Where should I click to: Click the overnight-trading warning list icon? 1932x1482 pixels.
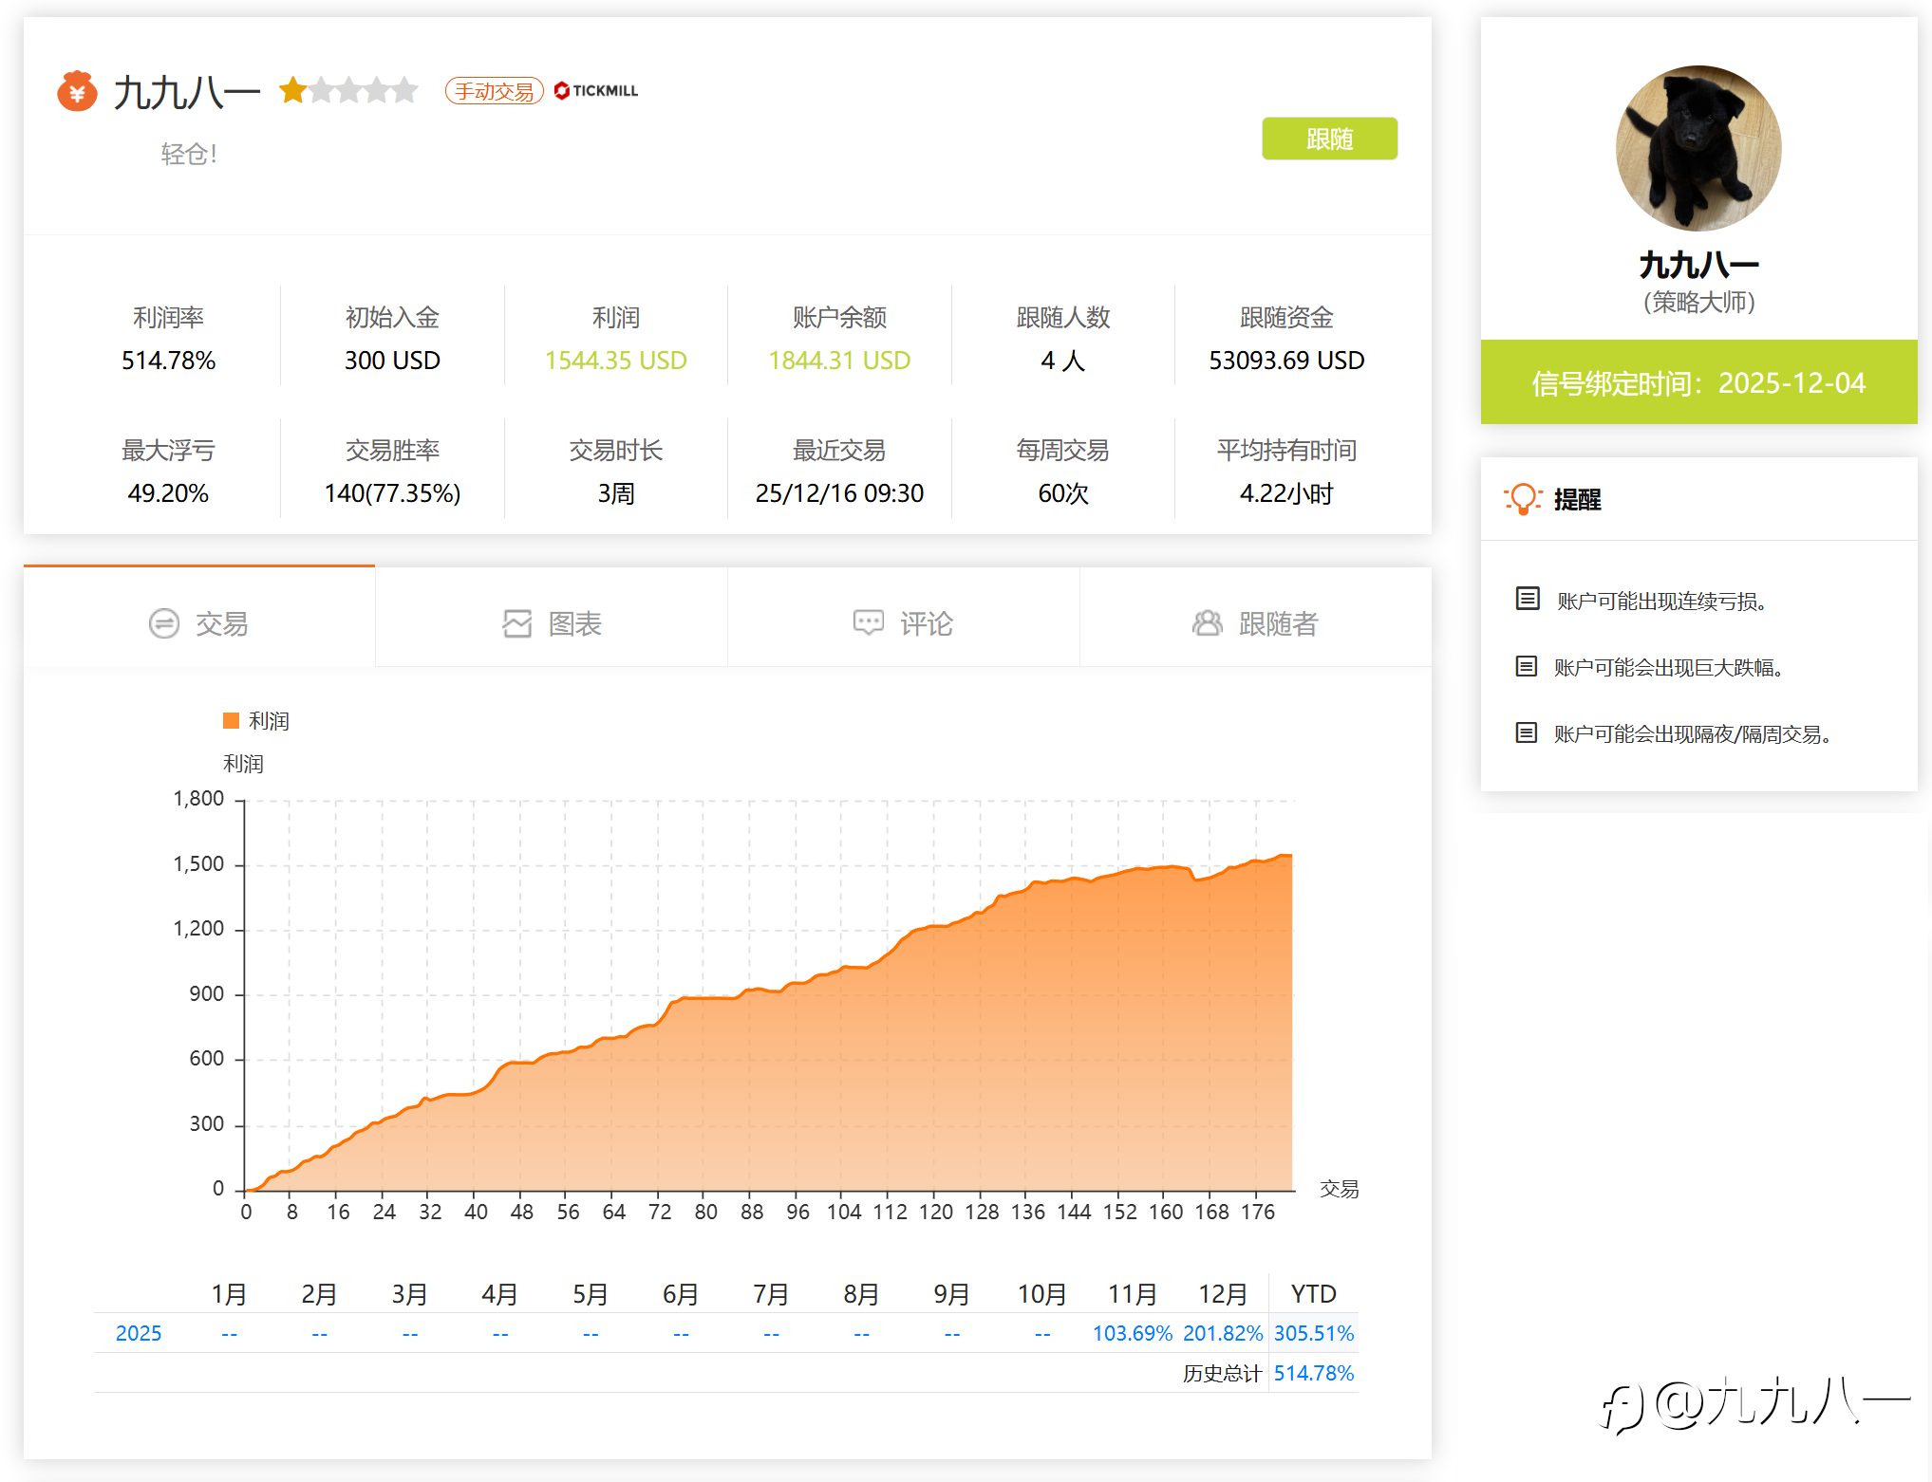(x=1527, y=732)
